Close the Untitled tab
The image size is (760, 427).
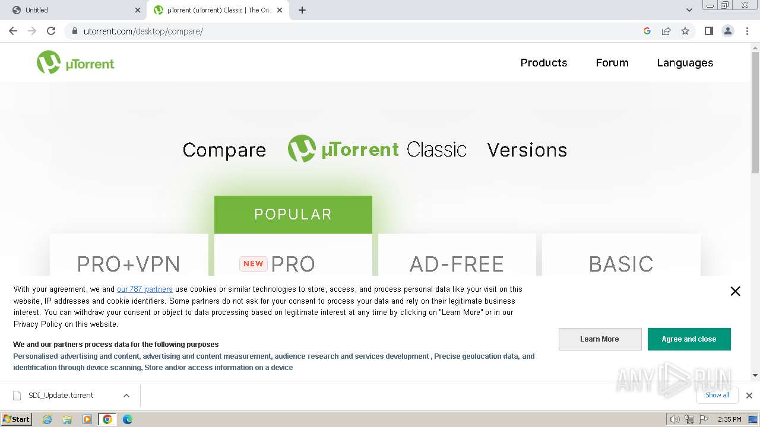tap(138, 10)
